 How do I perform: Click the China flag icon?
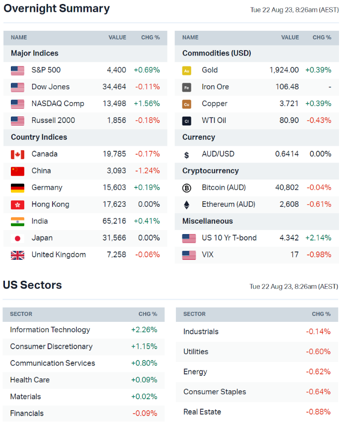(17, 171)
